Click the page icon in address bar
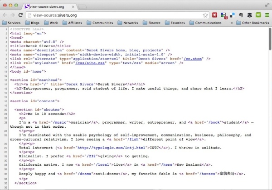The width and height of the screenshot is (272, 190). [x=29, y=15]
